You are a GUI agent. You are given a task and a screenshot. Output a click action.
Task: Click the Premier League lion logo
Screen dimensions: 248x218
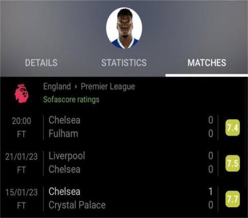tap(21, 93)
